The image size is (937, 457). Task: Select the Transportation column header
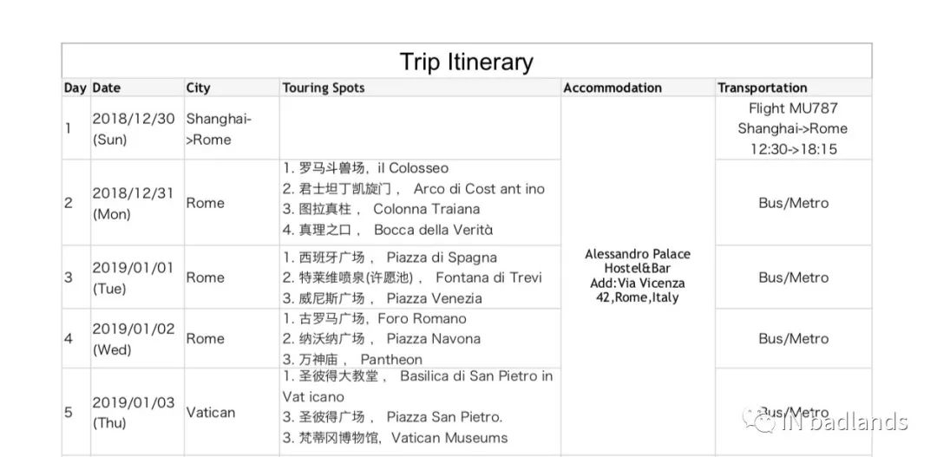coord(762,88)
